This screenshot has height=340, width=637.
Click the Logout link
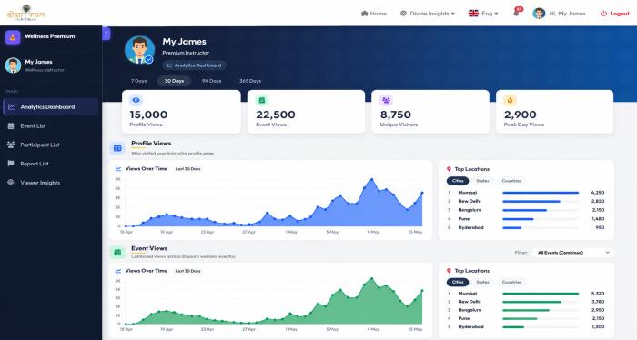(614, 14)
